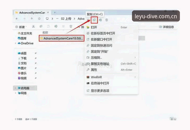Click the Cut scissors icon in toolbar
190x130 pixels.
(34, 26)
